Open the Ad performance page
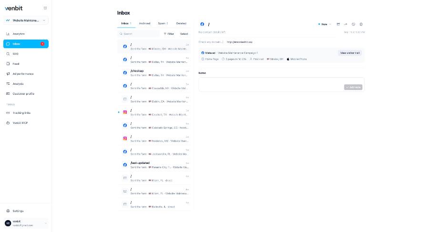The width and height of the screenshot is (430, 232). click(x=26, y=74)
